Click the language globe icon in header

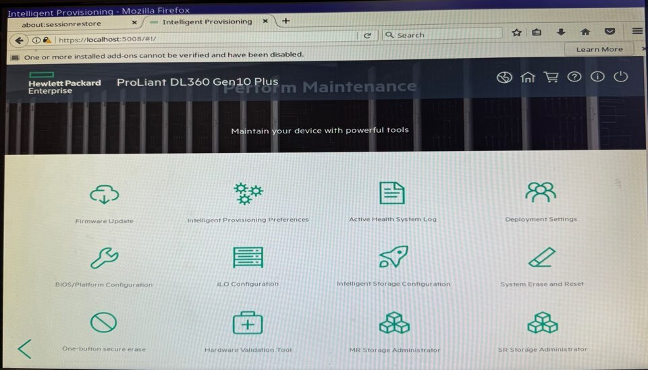pos(504,78)
